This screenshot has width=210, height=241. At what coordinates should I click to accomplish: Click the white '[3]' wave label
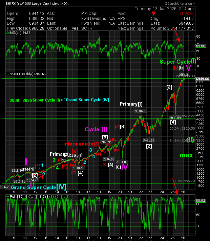tap(169, 87)
